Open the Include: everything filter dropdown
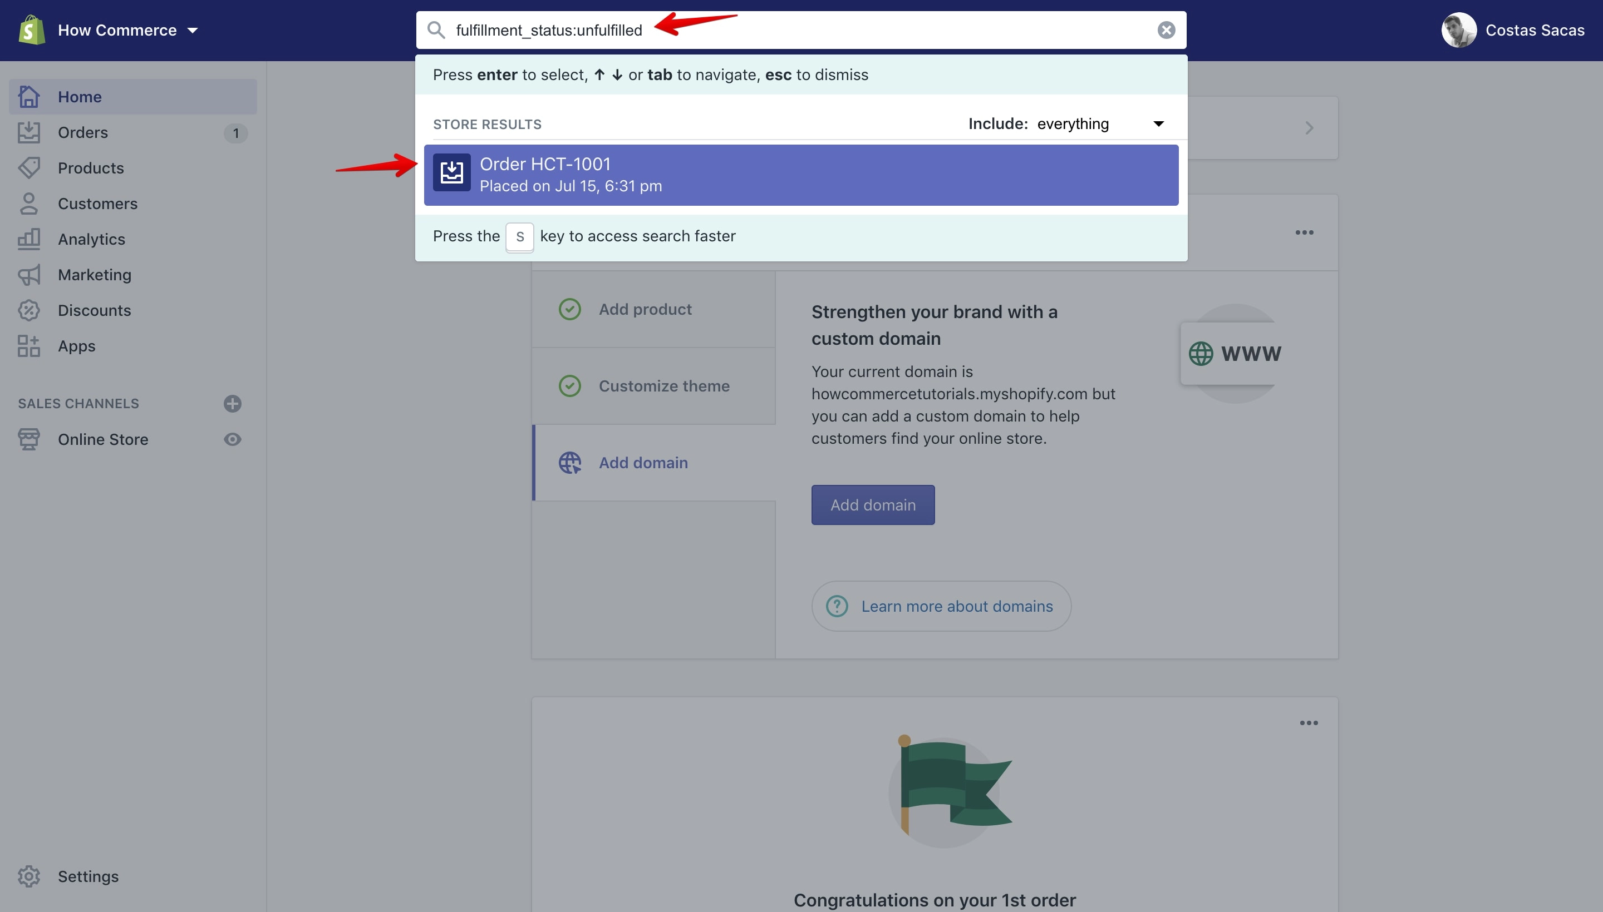This screenshot has width=1603, height=912. [x=1066, y=124]
